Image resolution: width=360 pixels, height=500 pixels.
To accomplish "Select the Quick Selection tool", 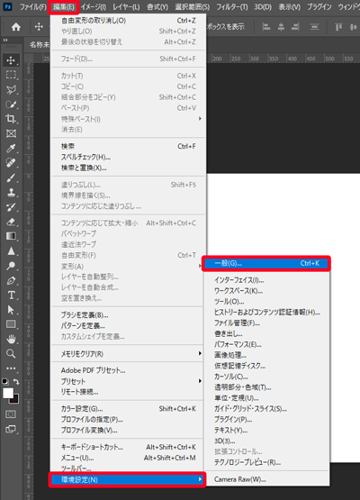I will [11, 105].
